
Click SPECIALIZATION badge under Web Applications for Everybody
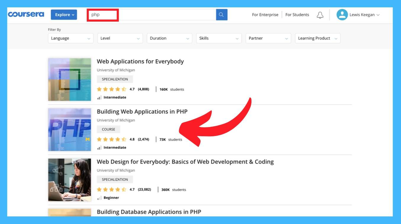pos(115,79)
